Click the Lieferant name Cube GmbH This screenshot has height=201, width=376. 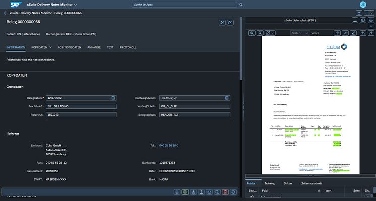pyautogui.click(x=53, y=146)
